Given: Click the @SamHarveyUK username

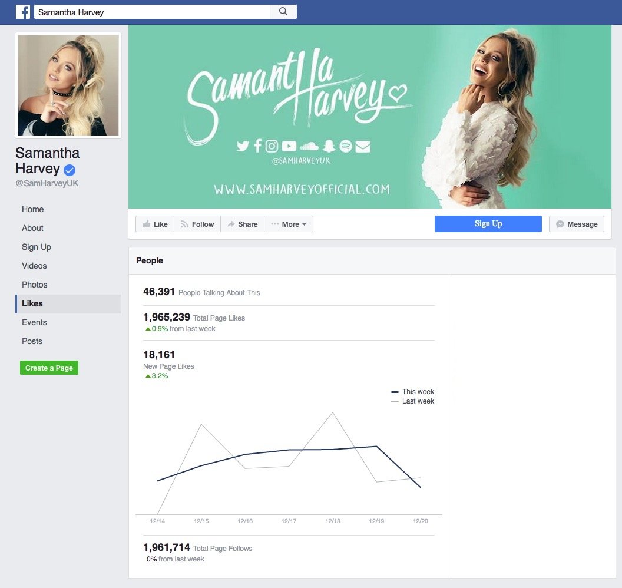Looking at the screenshot, I should tap(47, 183).
